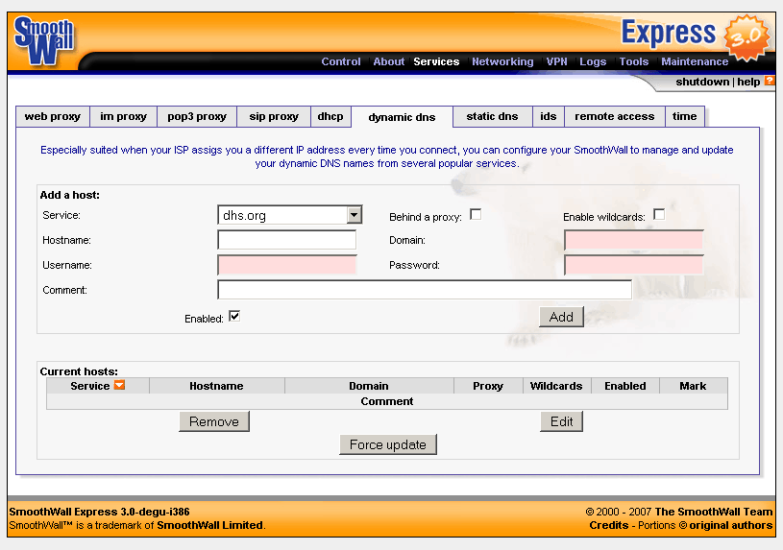Open the Logs menu
783x550 pixels.
[x=593, y=61]
